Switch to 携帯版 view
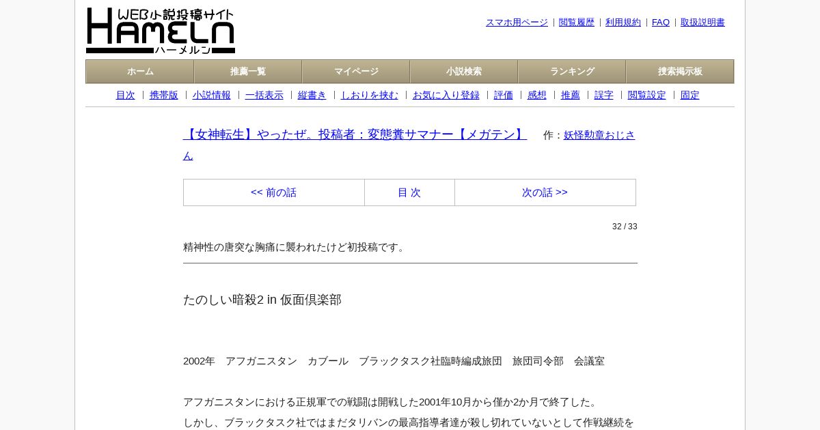 click(164, 95)
